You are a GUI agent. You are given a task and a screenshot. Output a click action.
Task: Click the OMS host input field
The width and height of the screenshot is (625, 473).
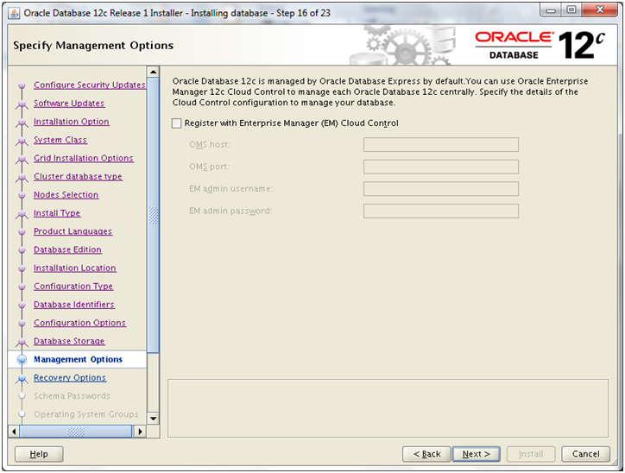441,145
